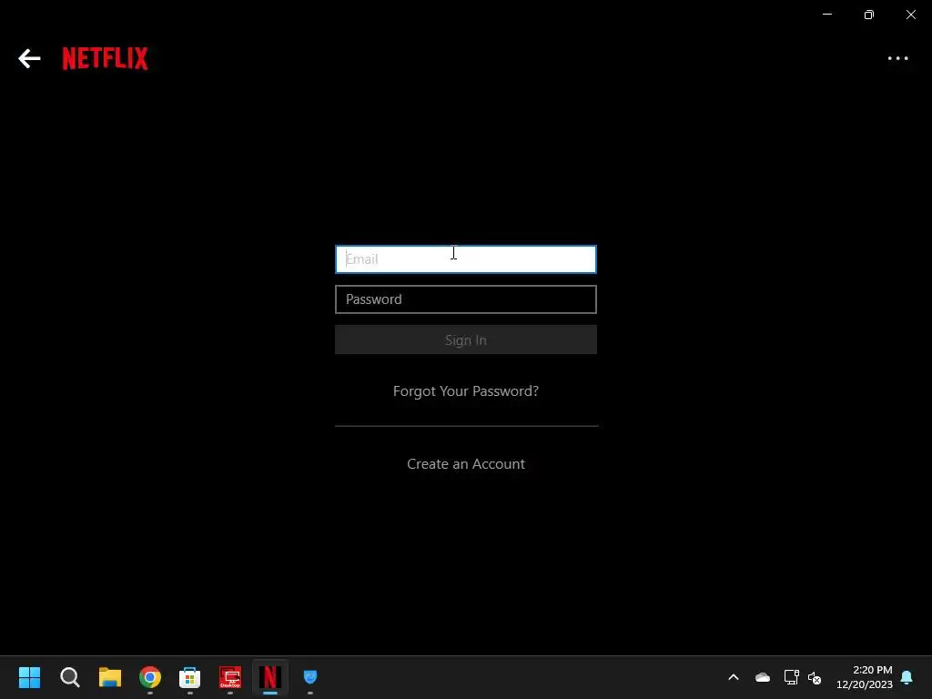
Task: Open the red Desktop app in taskbar
Action: 230,677
